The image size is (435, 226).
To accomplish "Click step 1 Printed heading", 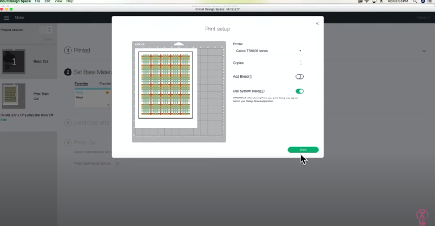I will click(82, 50).
